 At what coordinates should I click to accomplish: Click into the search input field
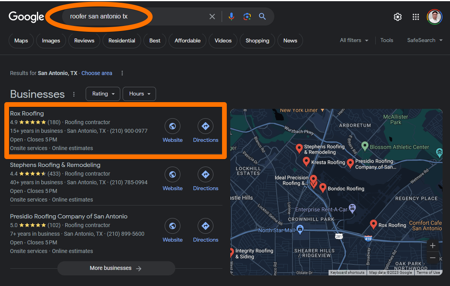click(x=134, y=16)
